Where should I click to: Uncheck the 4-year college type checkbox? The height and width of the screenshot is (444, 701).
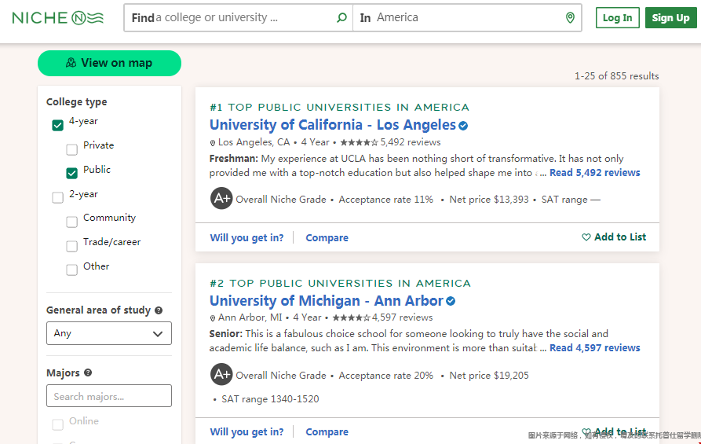pos(57,125)
